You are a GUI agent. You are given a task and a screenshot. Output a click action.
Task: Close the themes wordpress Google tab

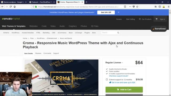26,2
